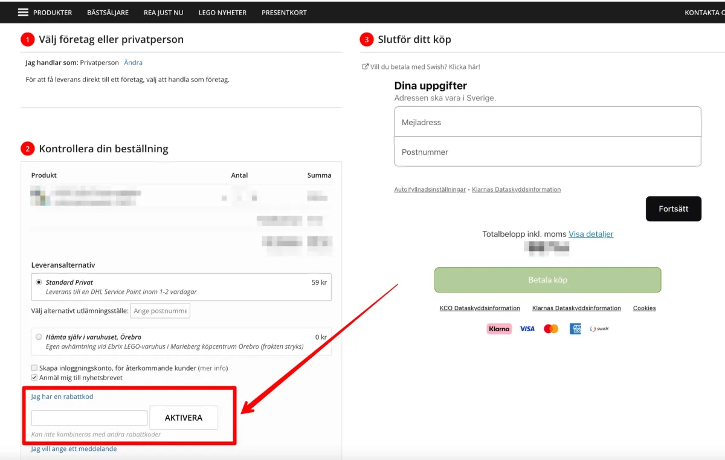The height and width of the screenshot is (460, 725).
Task: Open the hamburger menu icon beside PRODUKTER
Action: pyautogui.click(x=23, y=12)
